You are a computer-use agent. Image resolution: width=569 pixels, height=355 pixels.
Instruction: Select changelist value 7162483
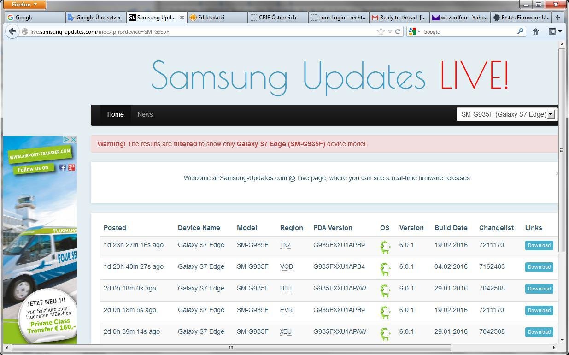point(492,266)
